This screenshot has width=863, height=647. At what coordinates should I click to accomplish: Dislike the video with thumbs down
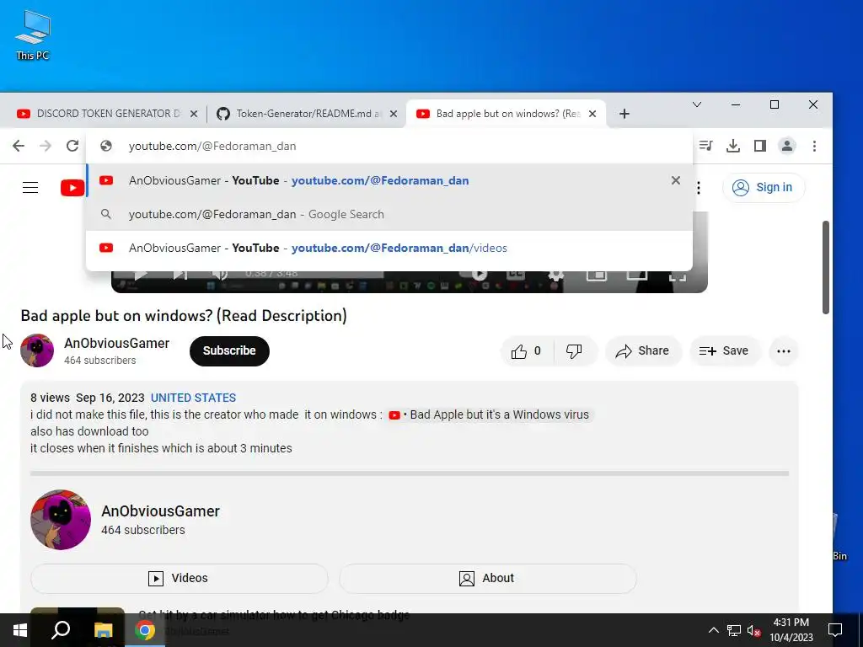point(574,351)
